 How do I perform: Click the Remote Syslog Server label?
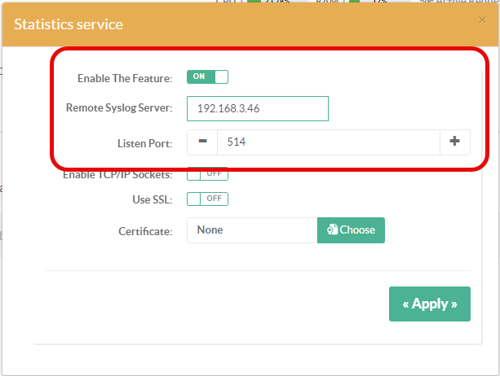click(x=119, y=108)
